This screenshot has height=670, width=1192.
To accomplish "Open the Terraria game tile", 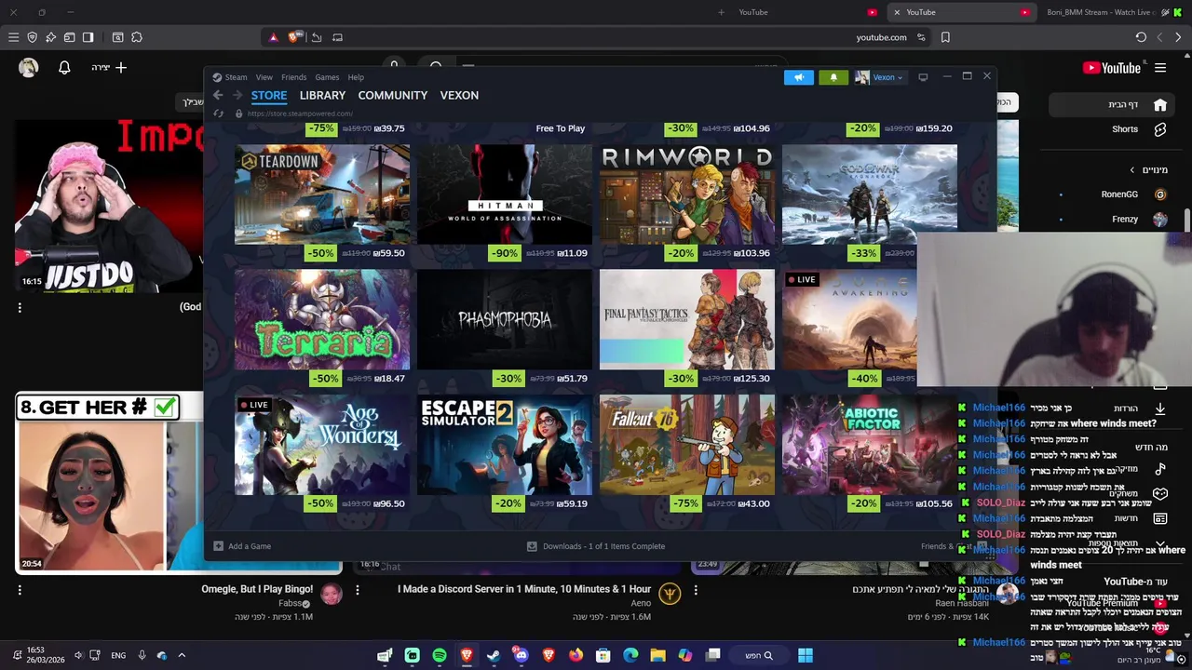I will pos(322,319).
